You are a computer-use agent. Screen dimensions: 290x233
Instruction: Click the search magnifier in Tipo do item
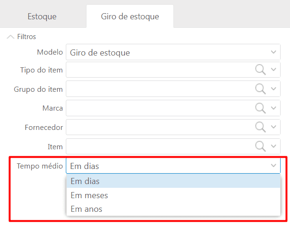pos(260,70)
